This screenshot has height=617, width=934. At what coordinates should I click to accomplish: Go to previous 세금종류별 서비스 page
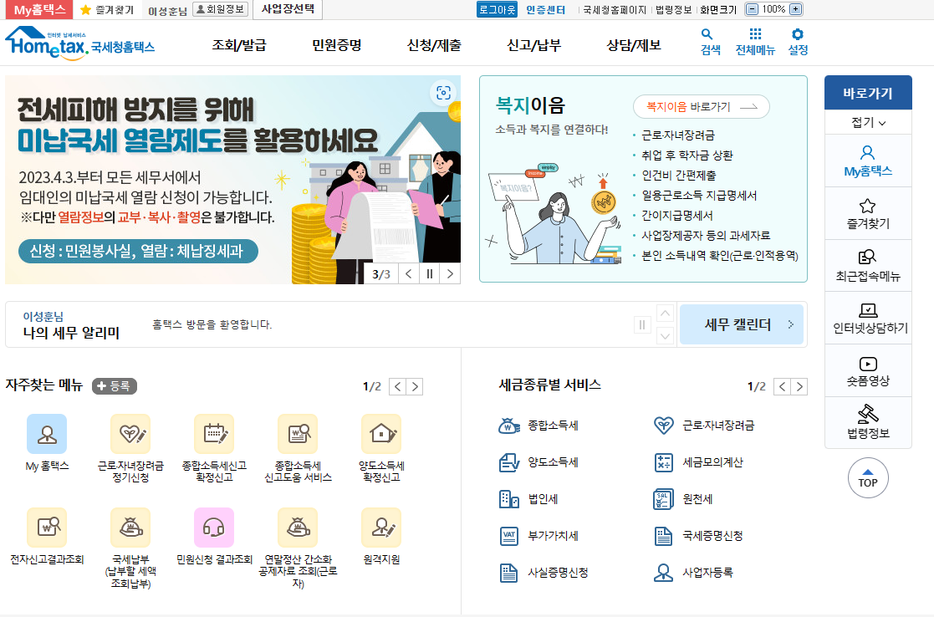(x=782, y=386)
